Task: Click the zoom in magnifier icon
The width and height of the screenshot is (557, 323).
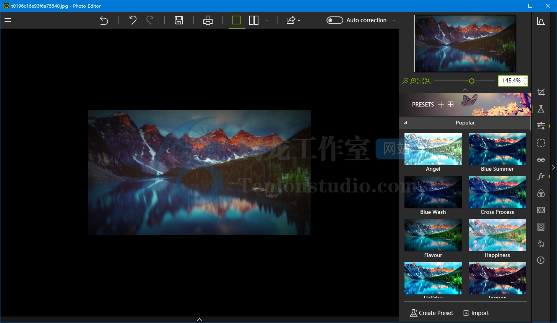Action: point(413,81)
